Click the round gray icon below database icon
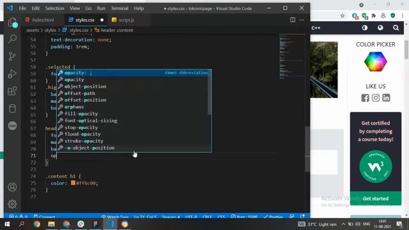The image size is (409, 230). [x=12, y=126]
